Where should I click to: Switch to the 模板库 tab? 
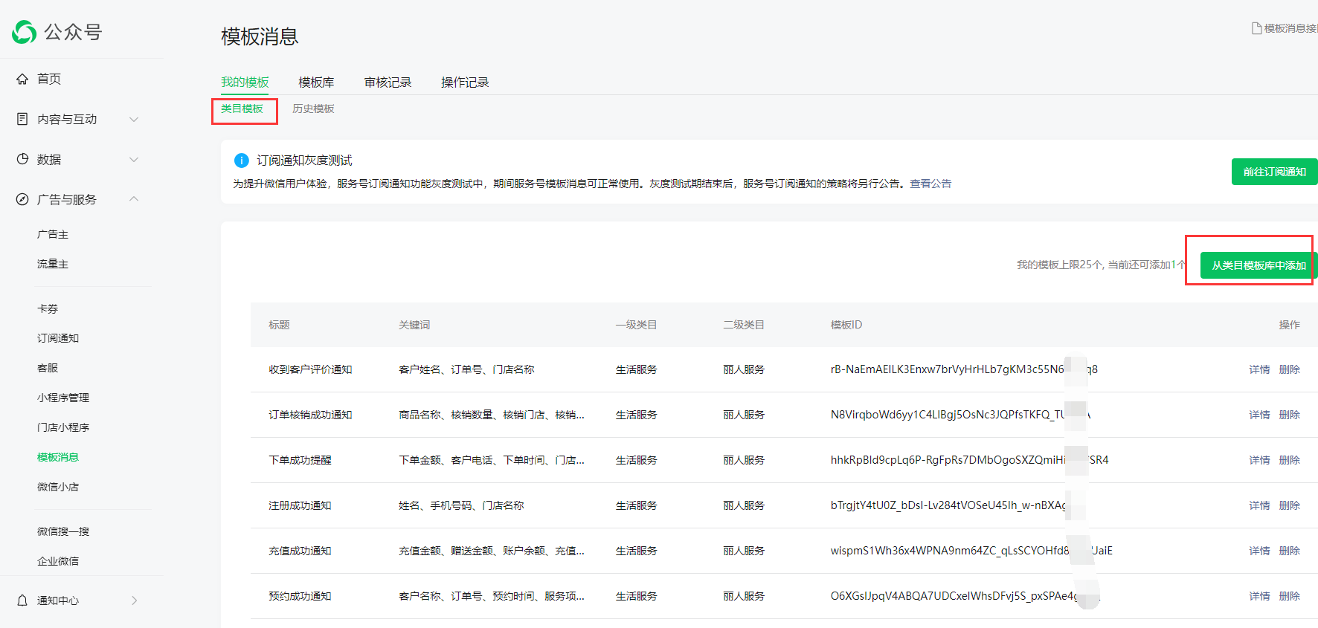[316, 82]
